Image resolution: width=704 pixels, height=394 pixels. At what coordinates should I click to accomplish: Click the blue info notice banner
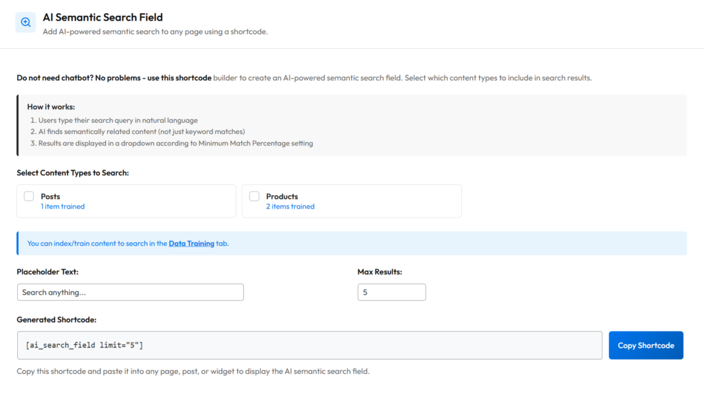tap(412, 243)
